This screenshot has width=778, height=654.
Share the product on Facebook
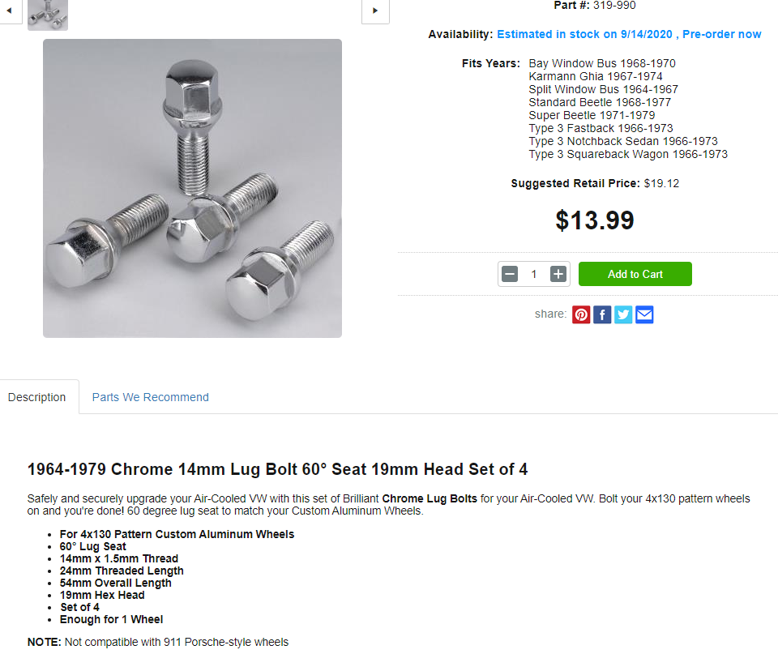602,314
